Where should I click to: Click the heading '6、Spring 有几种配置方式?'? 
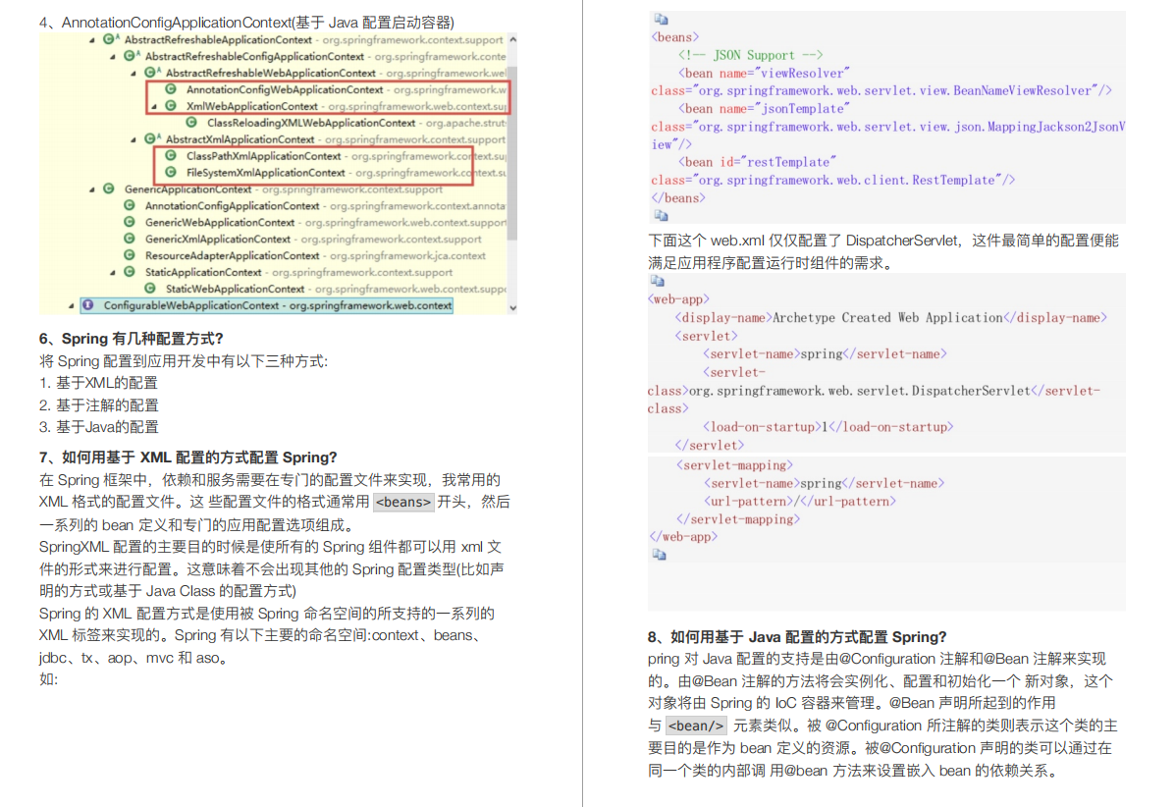coord(132,339)
